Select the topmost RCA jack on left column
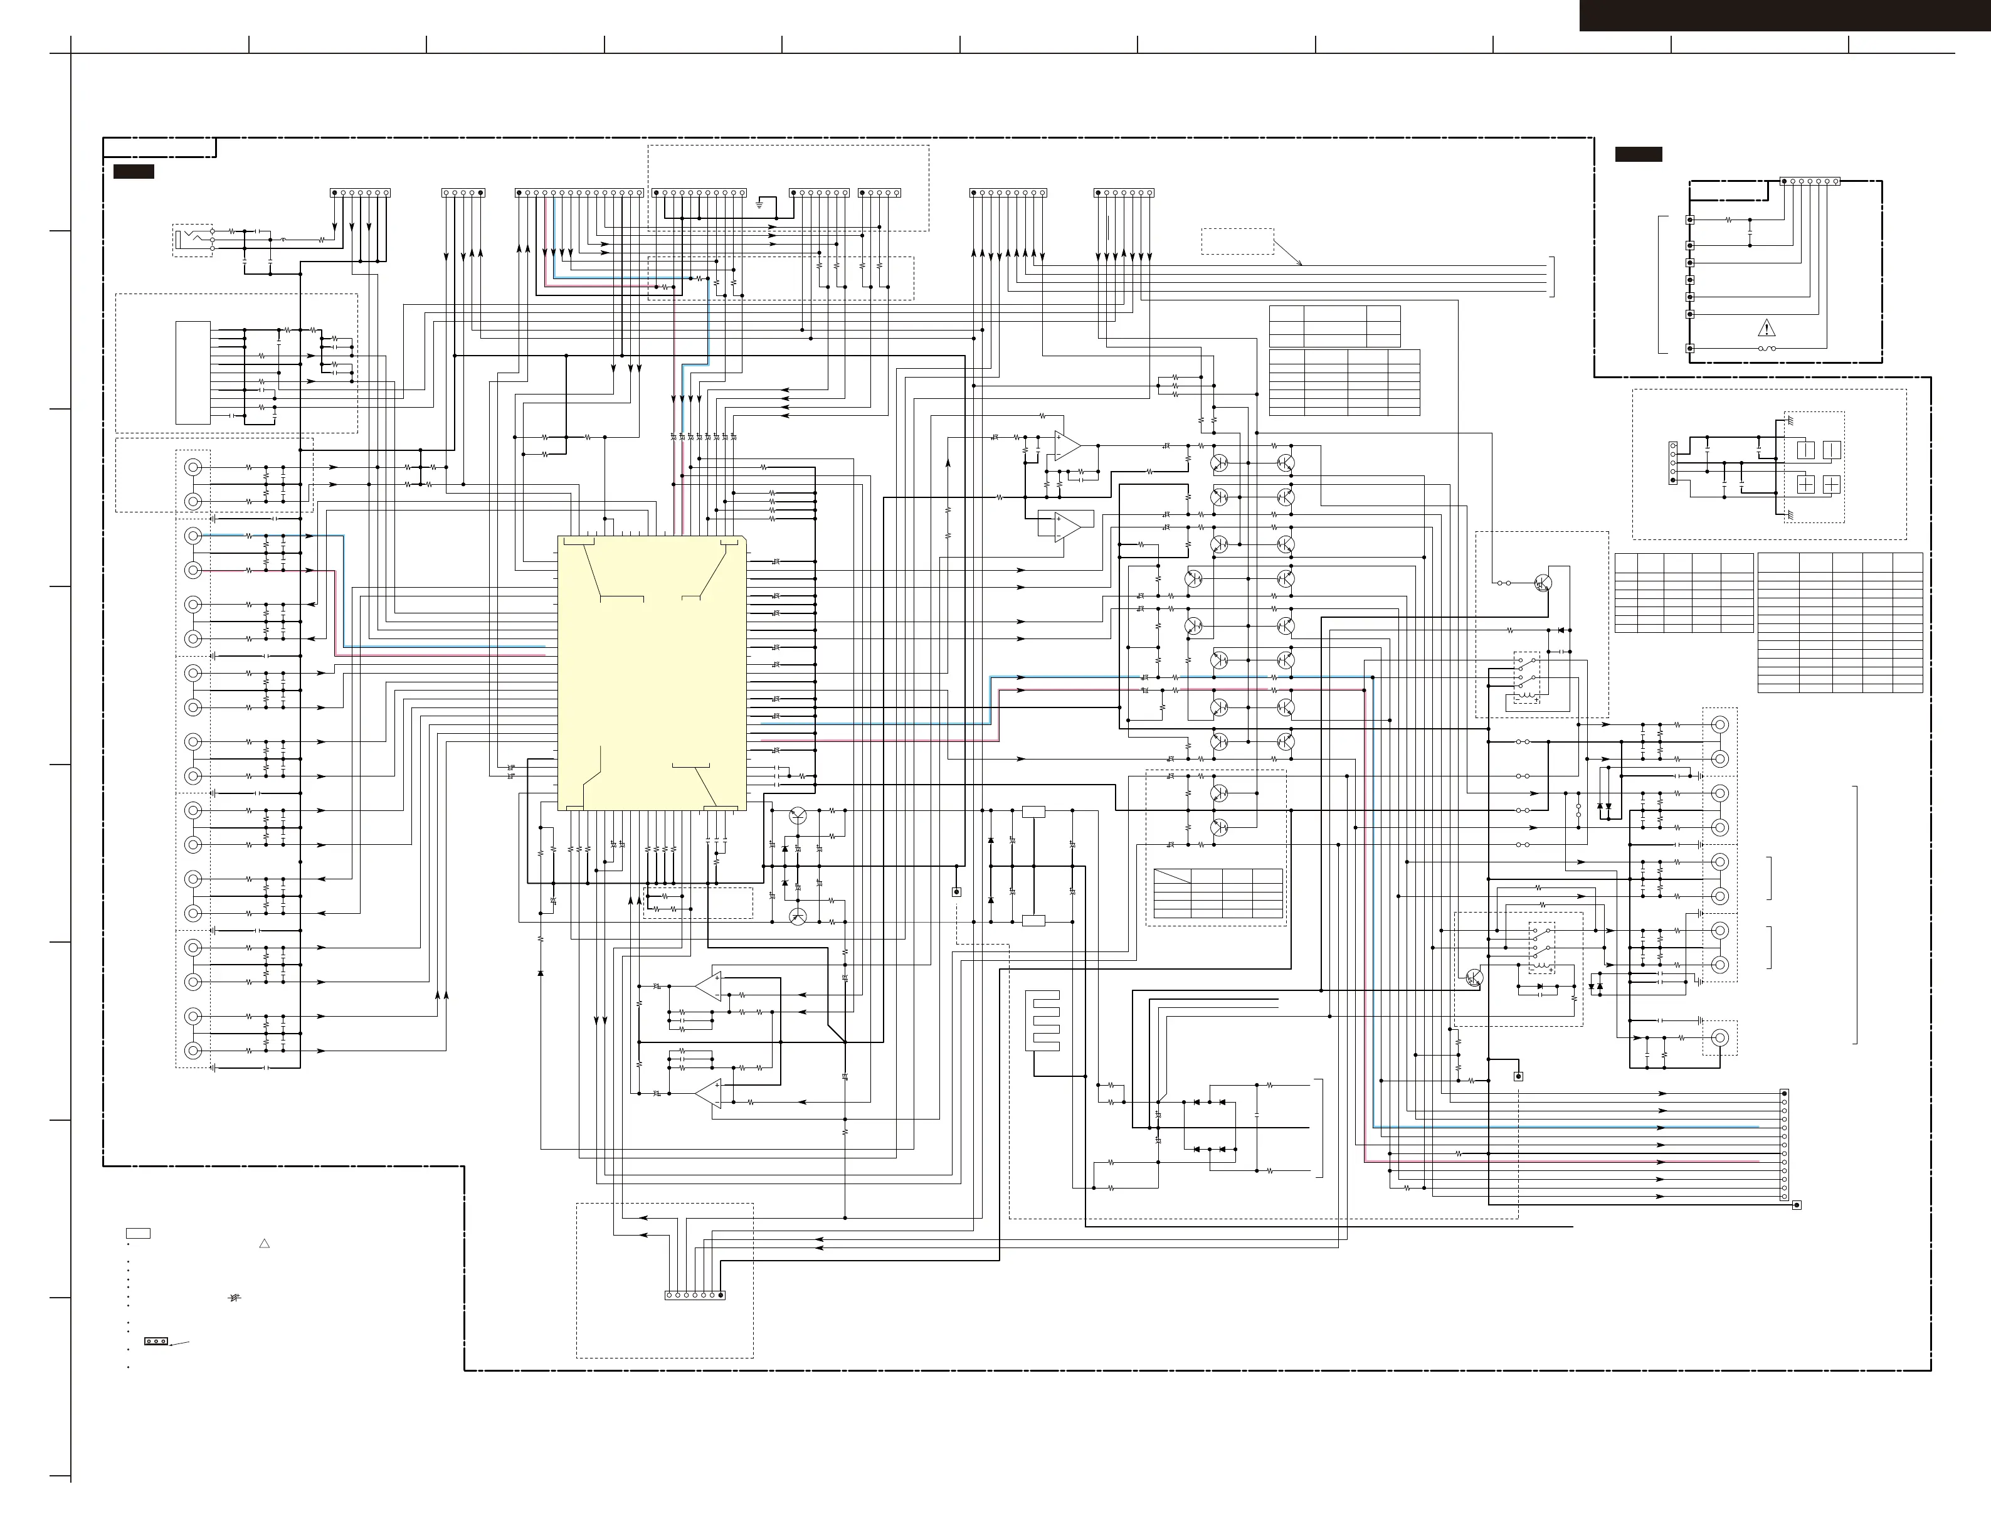 point(193,468)
